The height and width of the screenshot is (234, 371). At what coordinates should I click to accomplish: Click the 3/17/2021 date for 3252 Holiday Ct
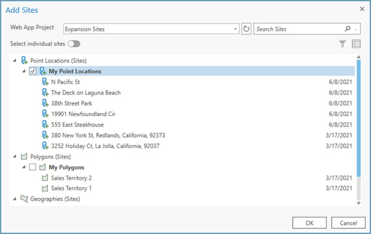point(339,146)
